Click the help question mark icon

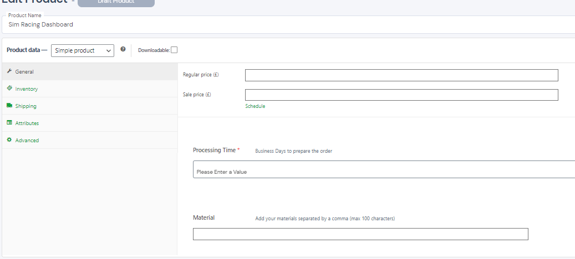[123, 49]
